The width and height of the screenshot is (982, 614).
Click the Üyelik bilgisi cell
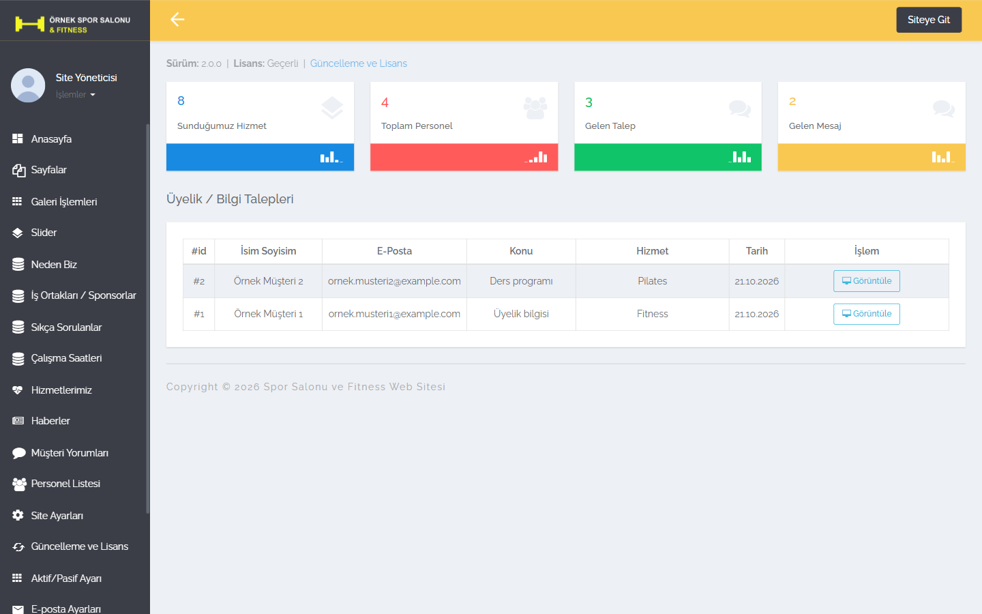[521, 314]
